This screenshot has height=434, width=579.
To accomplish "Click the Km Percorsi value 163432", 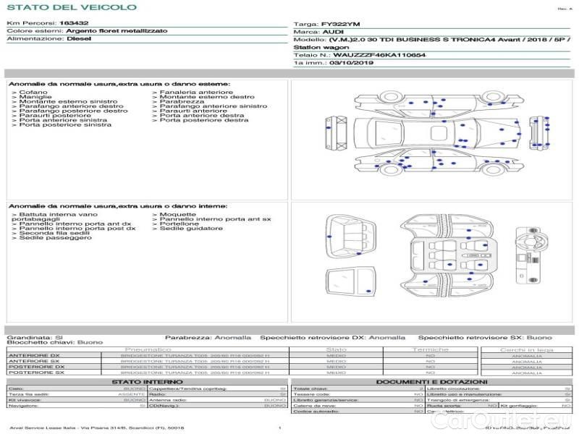I will click(73, 24).
